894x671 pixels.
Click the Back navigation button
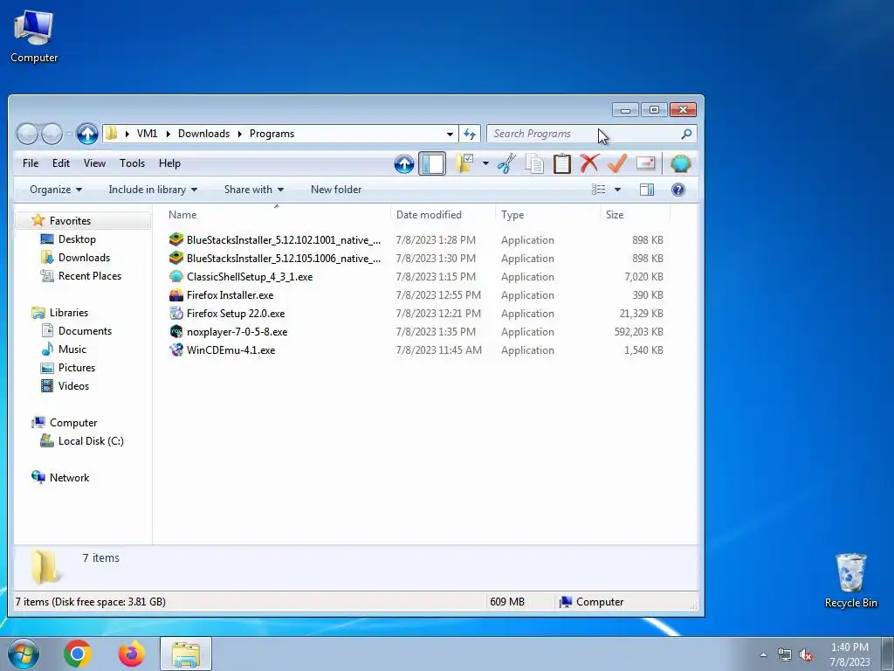pos(27,134)
